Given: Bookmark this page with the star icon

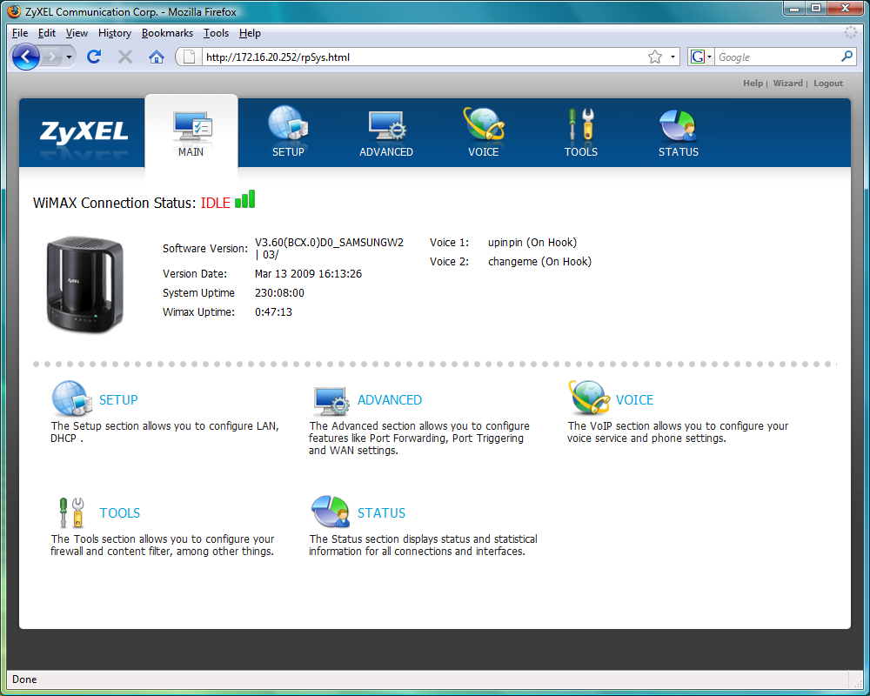Looking at the screenshot, I should 655,57.
